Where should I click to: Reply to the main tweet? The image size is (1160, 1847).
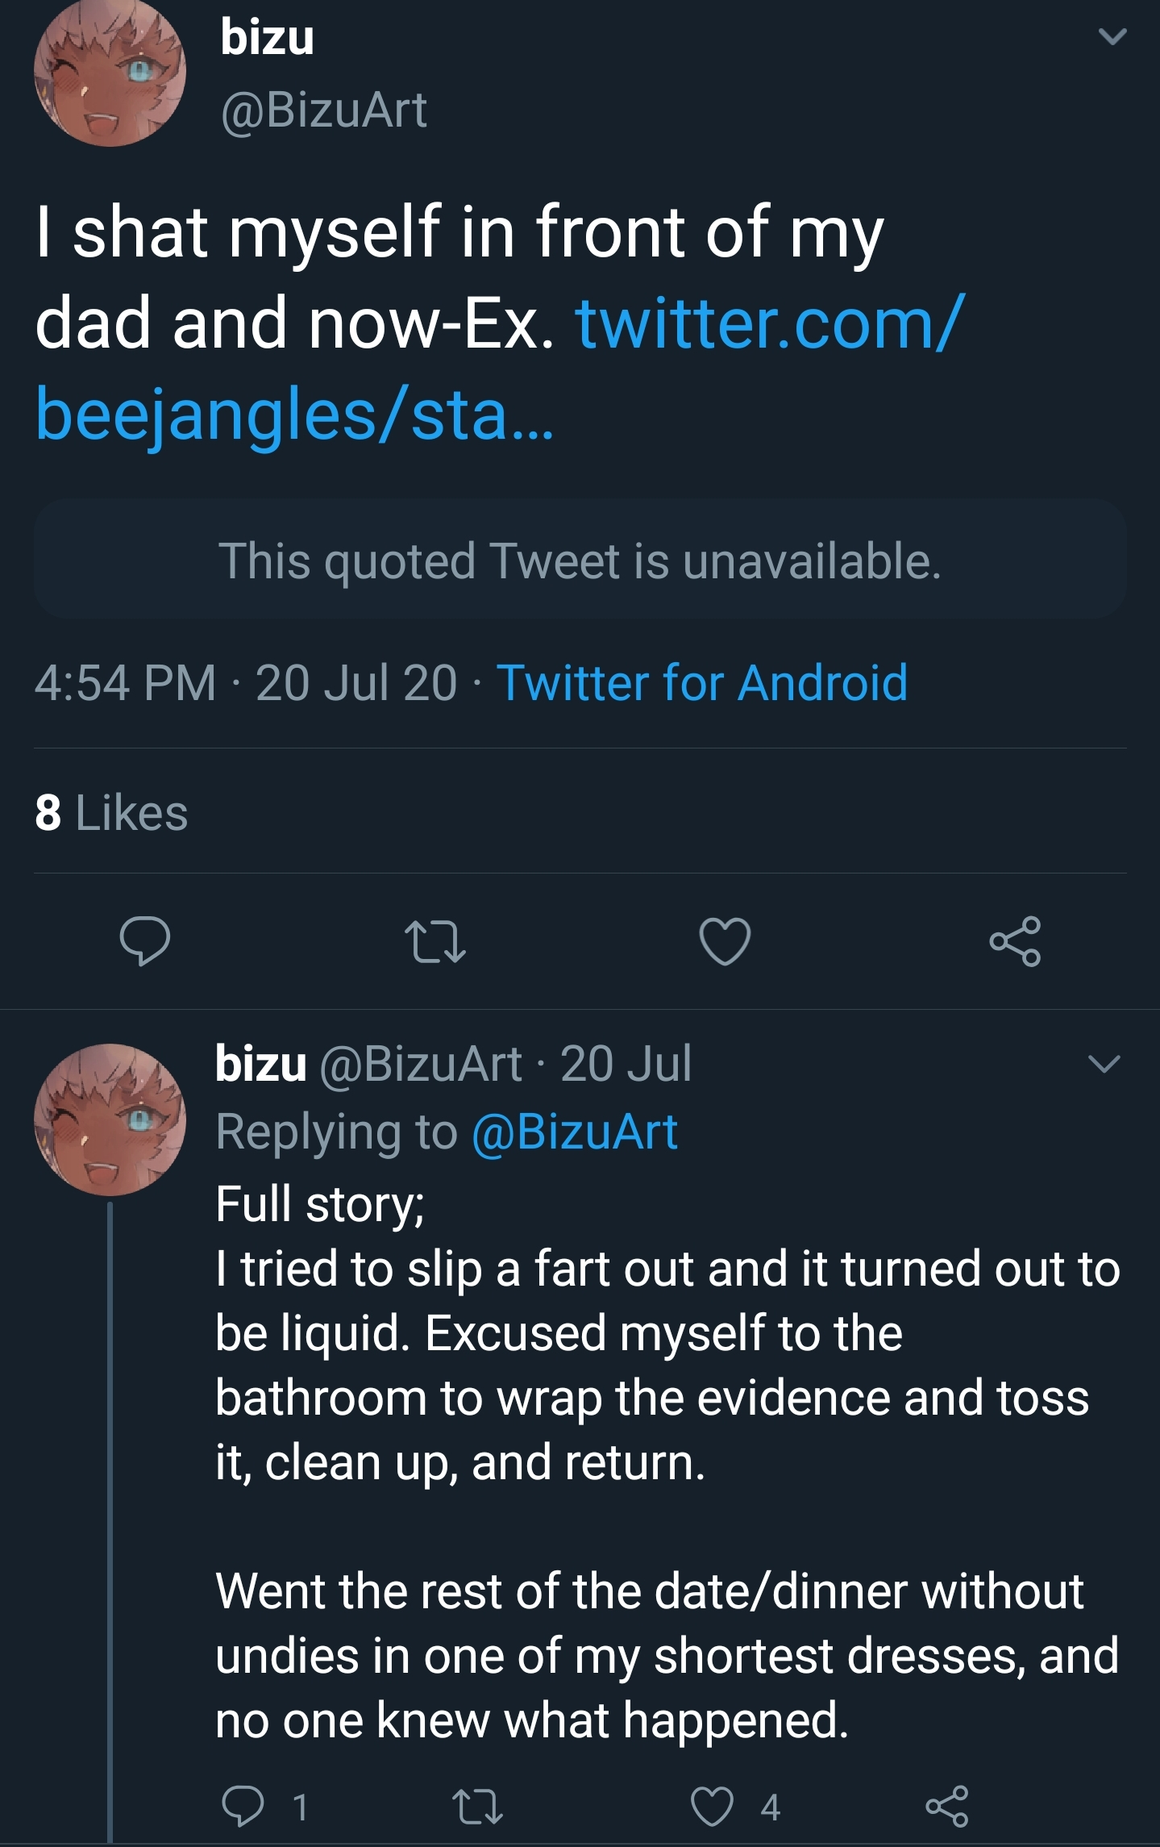click(144, 940)
